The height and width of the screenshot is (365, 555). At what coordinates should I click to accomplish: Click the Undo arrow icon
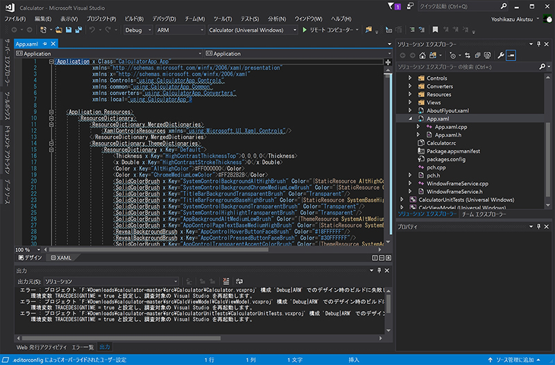pyautogui.click(x=92, y=30)
